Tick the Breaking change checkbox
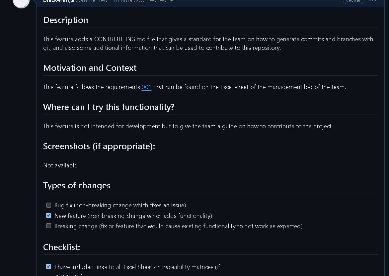389x276 pixels. point(49,226)
